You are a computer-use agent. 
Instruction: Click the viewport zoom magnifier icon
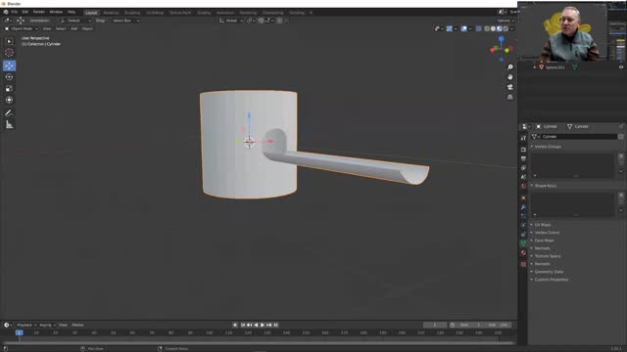tap(509, 67)
